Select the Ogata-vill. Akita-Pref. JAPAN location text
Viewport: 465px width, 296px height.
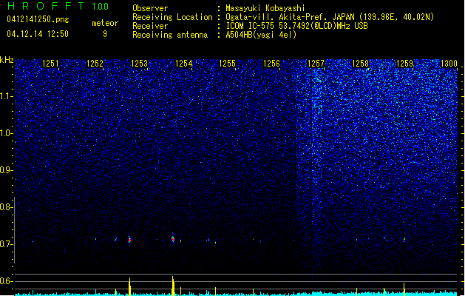pyautogui.click(x=330, y=17)
